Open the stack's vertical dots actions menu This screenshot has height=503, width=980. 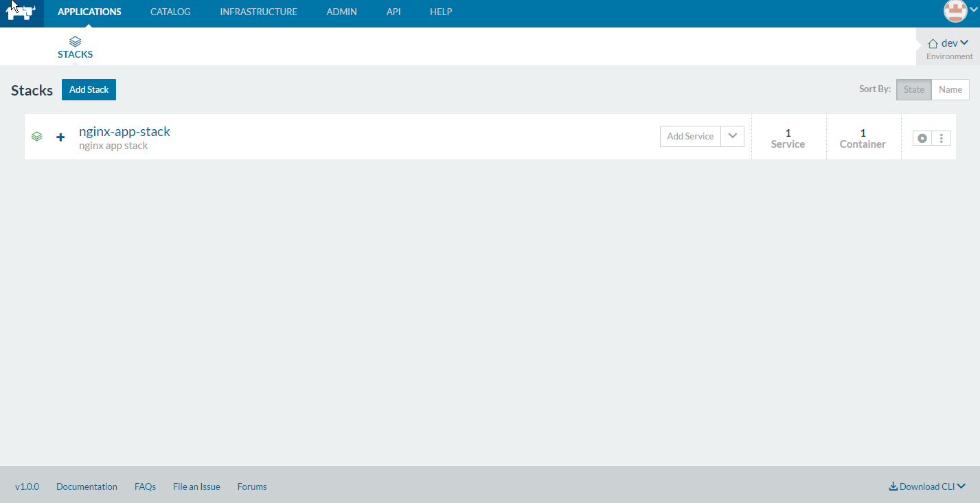pos(941,138)
